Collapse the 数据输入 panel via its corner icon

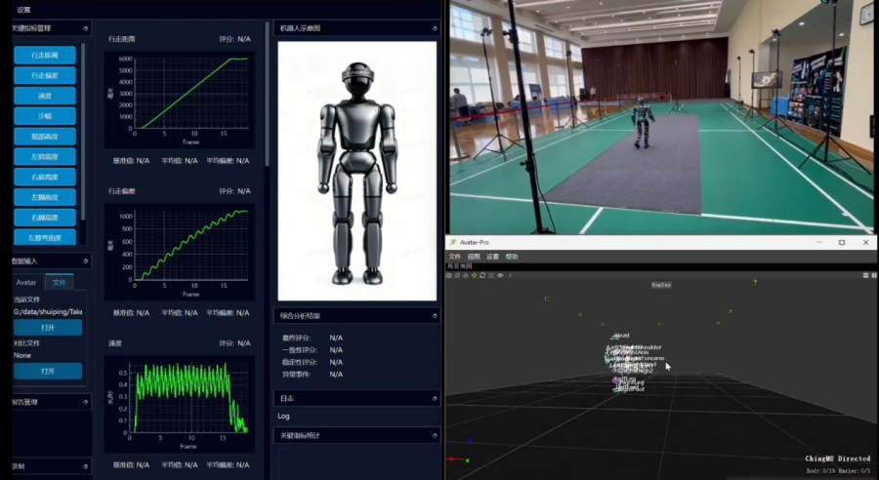pos(85,261)
